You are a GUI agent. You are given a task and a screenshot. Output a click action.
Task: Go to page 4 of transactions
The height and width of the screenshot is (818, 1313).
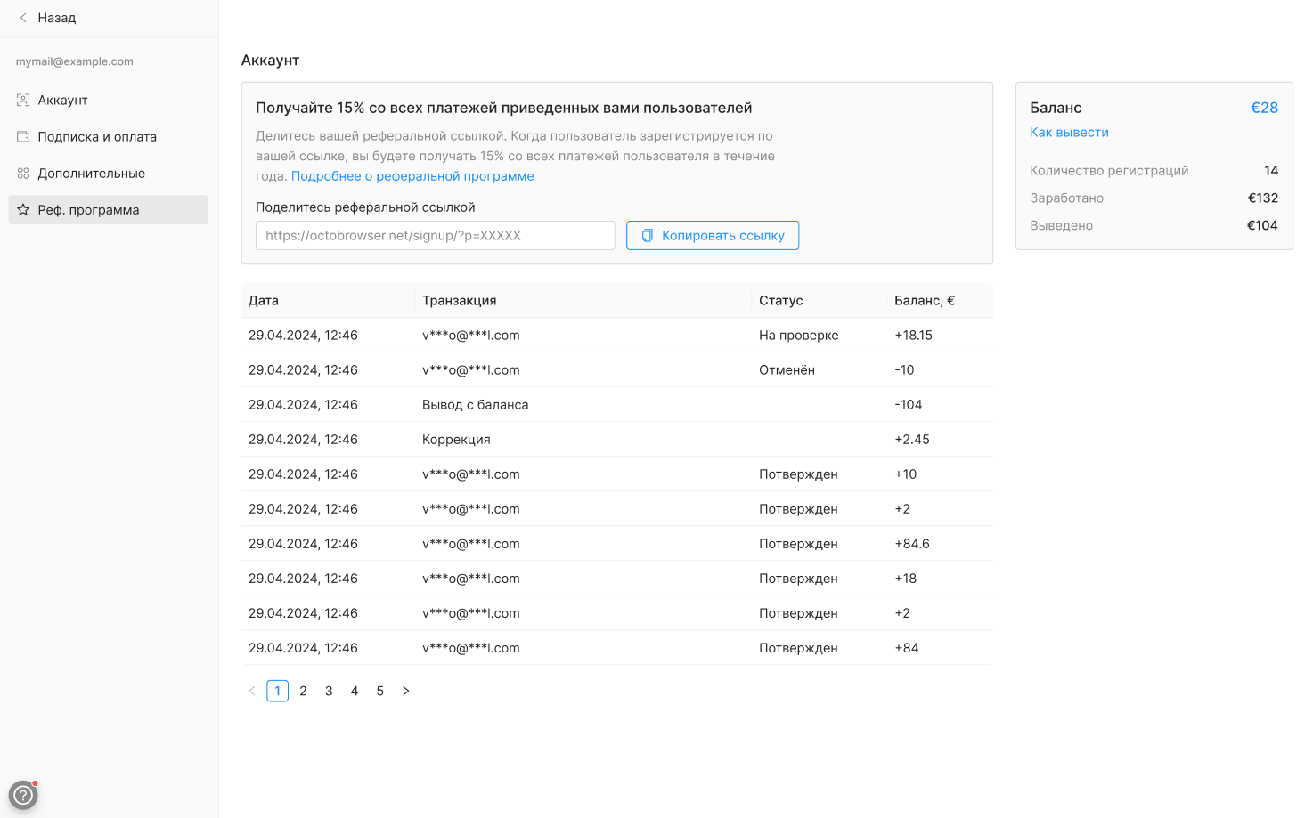[355, 691]
